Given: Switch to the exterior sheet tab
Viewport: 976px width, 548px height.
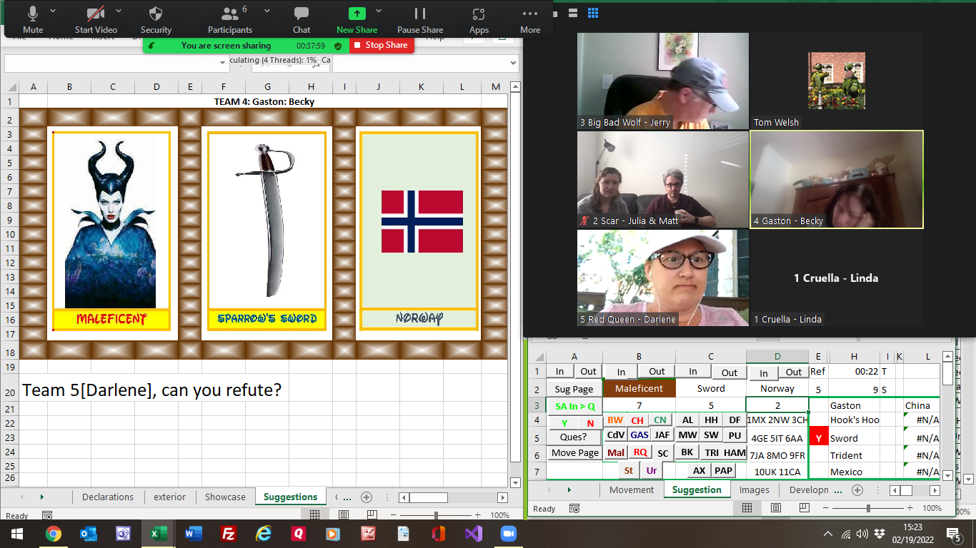Looking at the screenshot, I should point(169,497).
